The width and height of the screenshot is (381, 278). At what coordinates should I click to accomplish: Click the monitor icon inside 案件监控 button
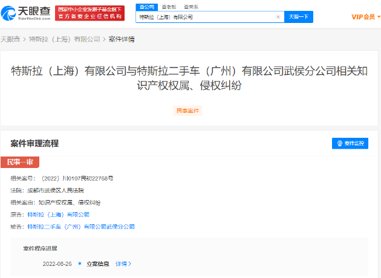pyautogui.click(x=340, y=143)
